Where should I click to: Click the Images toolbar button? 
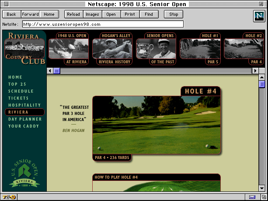tap(93, 14)
